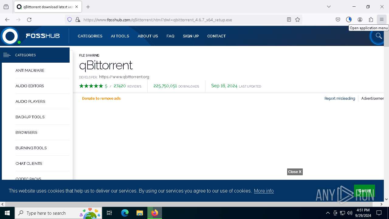This screenshot has height=219, width=389.
Task: Click the Type here to search box
Action: [x=58, y=213]
